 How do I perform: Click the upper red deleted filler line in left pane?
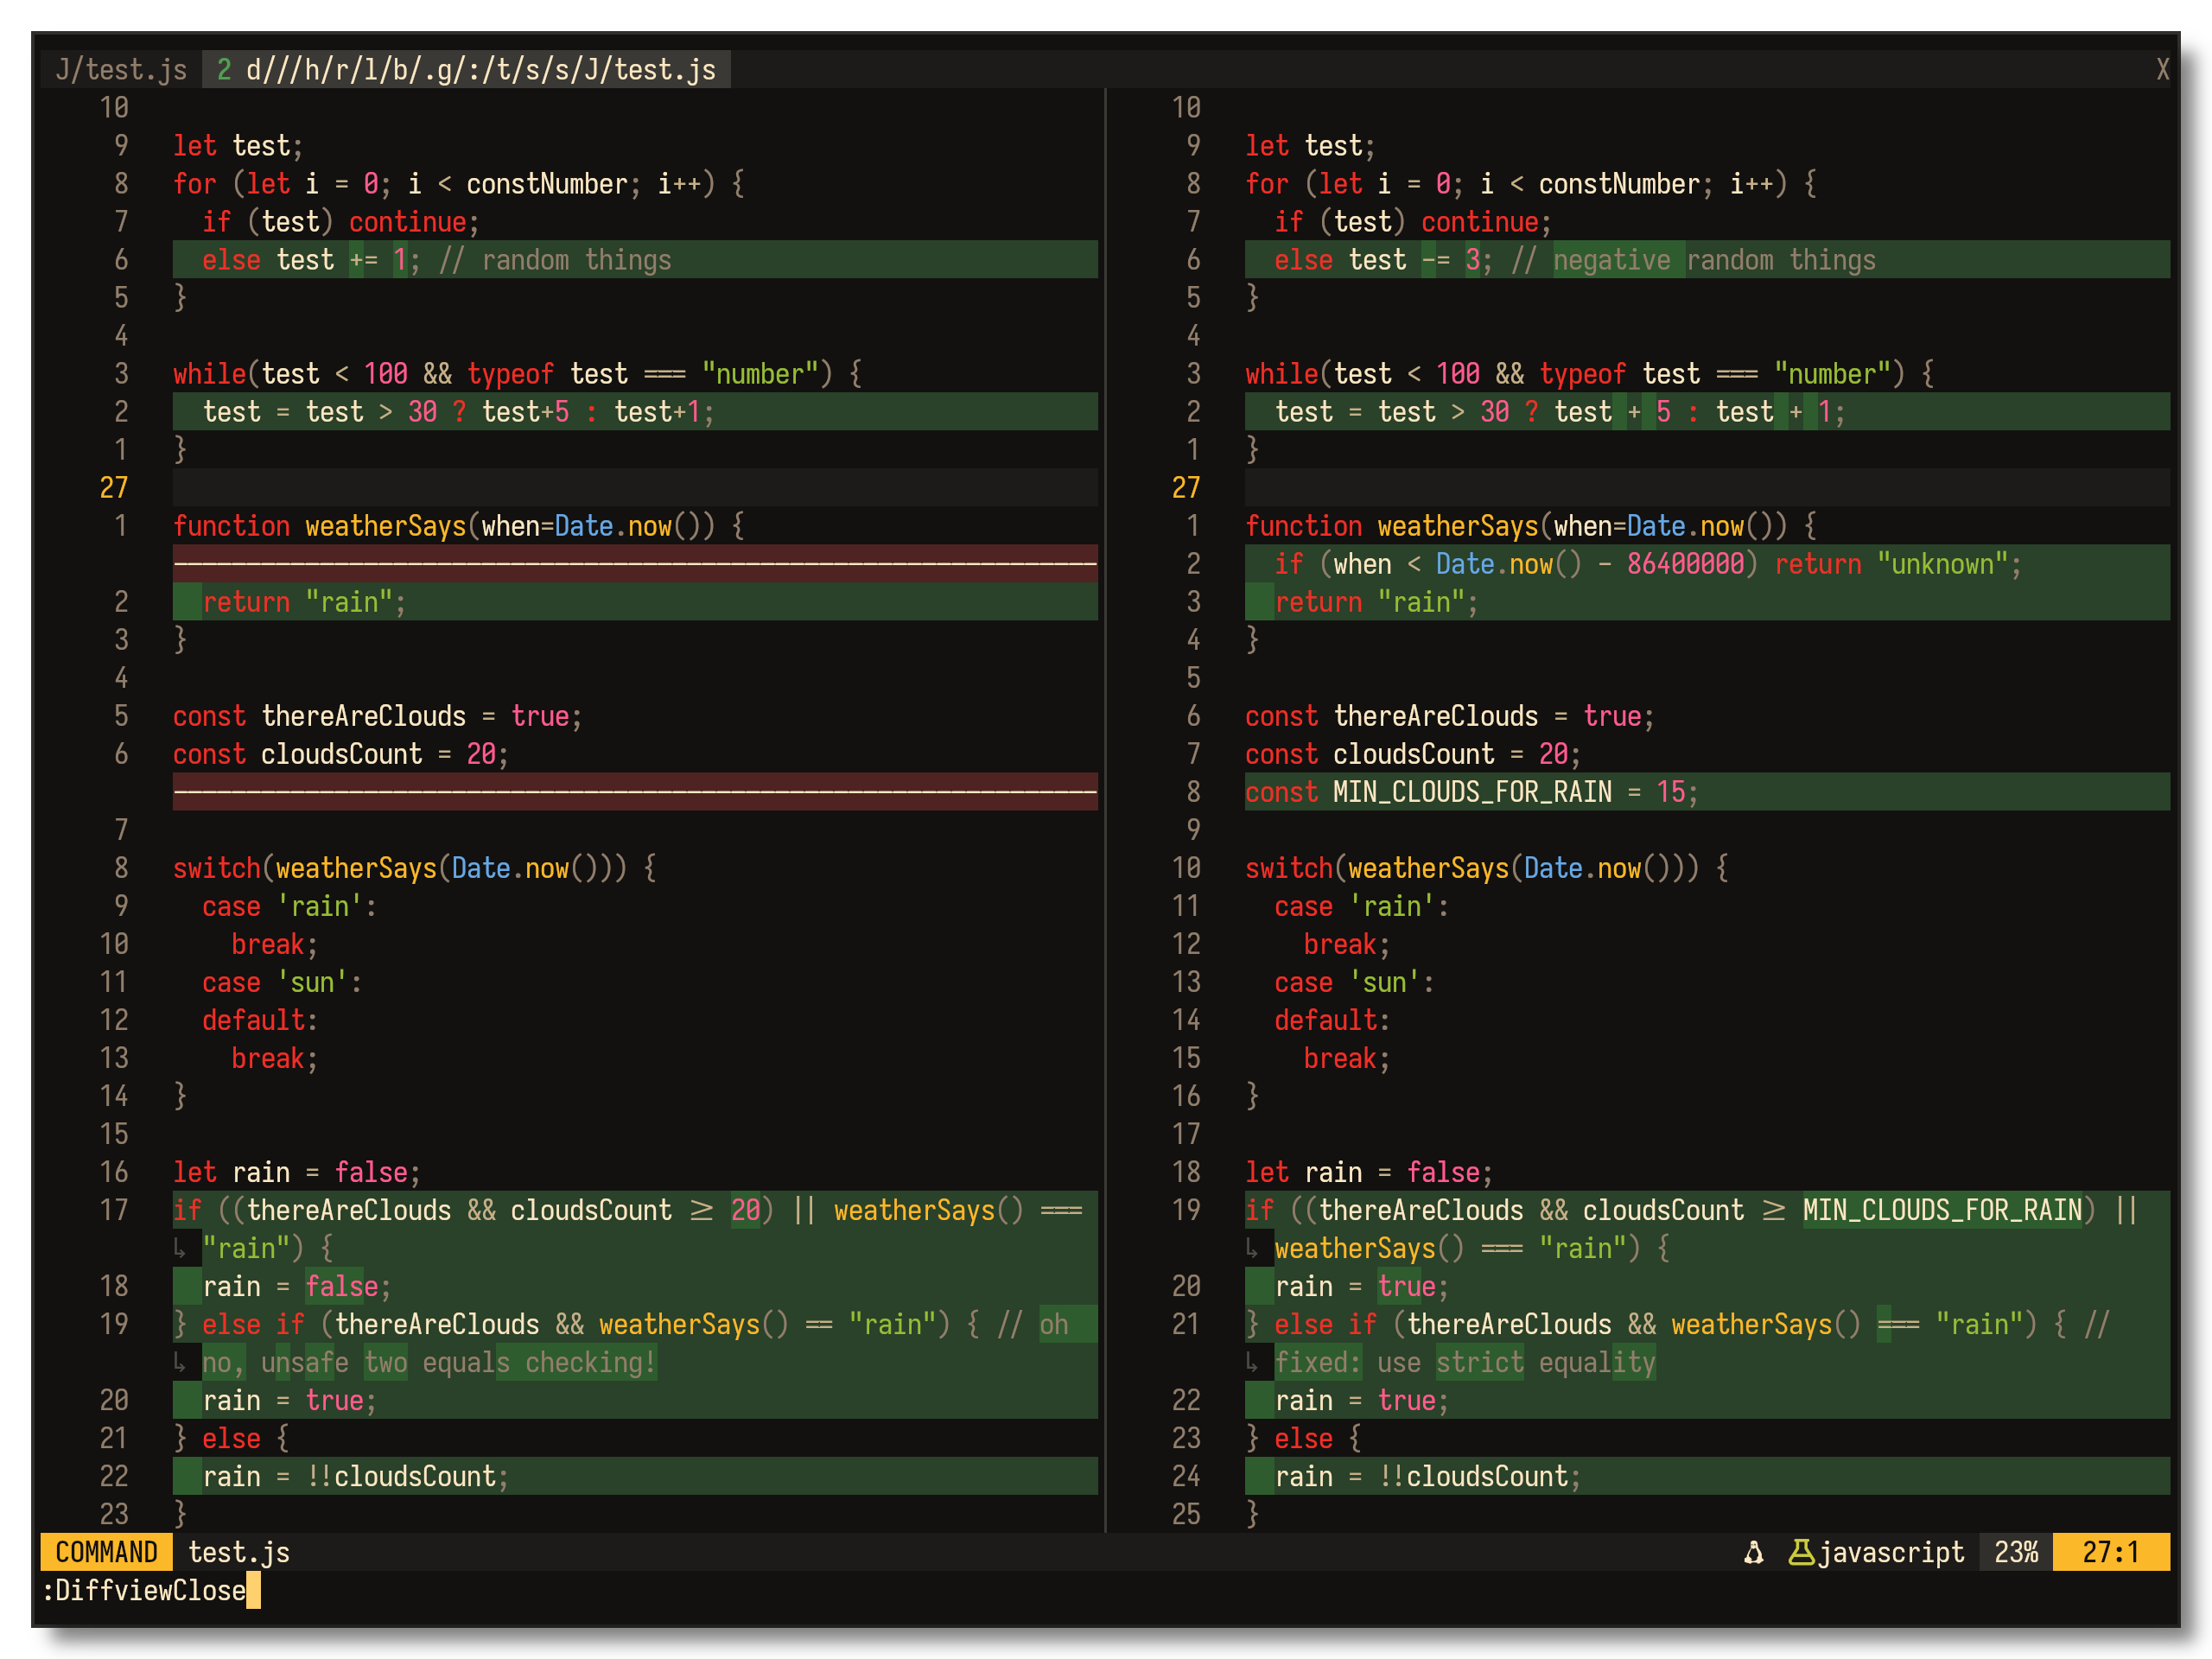click(635, 564)
